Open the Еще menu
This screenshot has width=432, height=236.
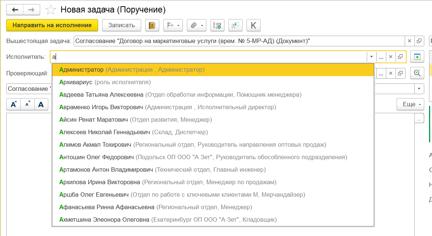pyautogui.click(x=411, y=104)
